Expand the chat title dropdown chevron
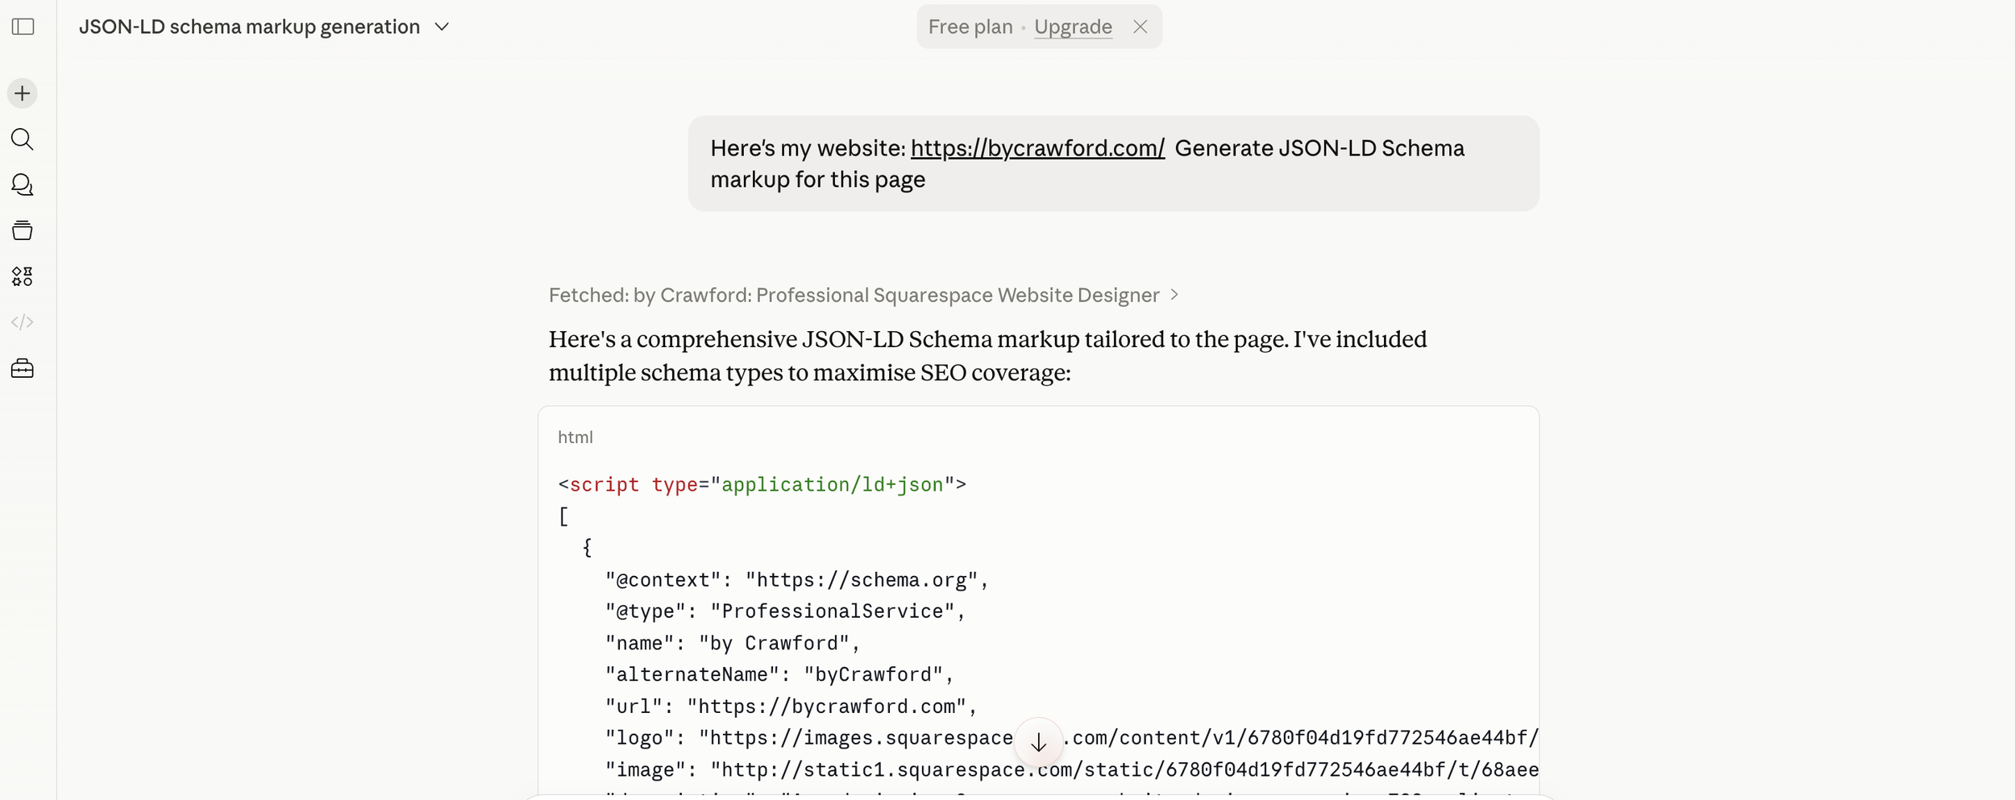The width and height of the screenshot is (2015, 800). pyautogui.click(x=442, y=27)
